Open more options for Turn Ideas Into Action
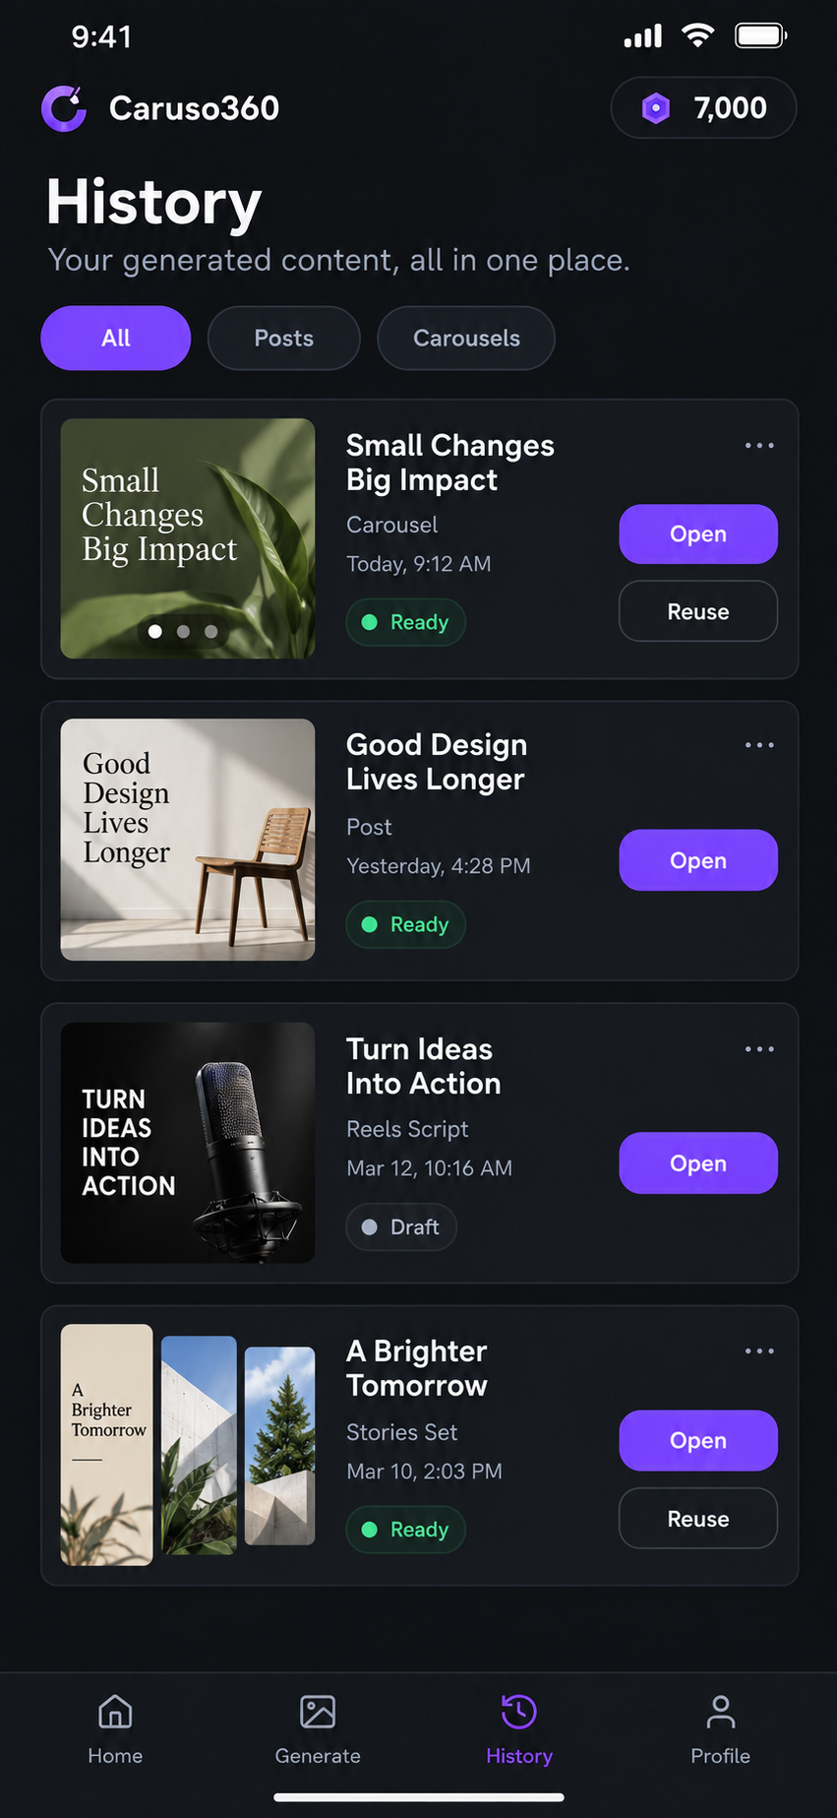This screenshot has height=1818, width=837. coord(759,1049)
